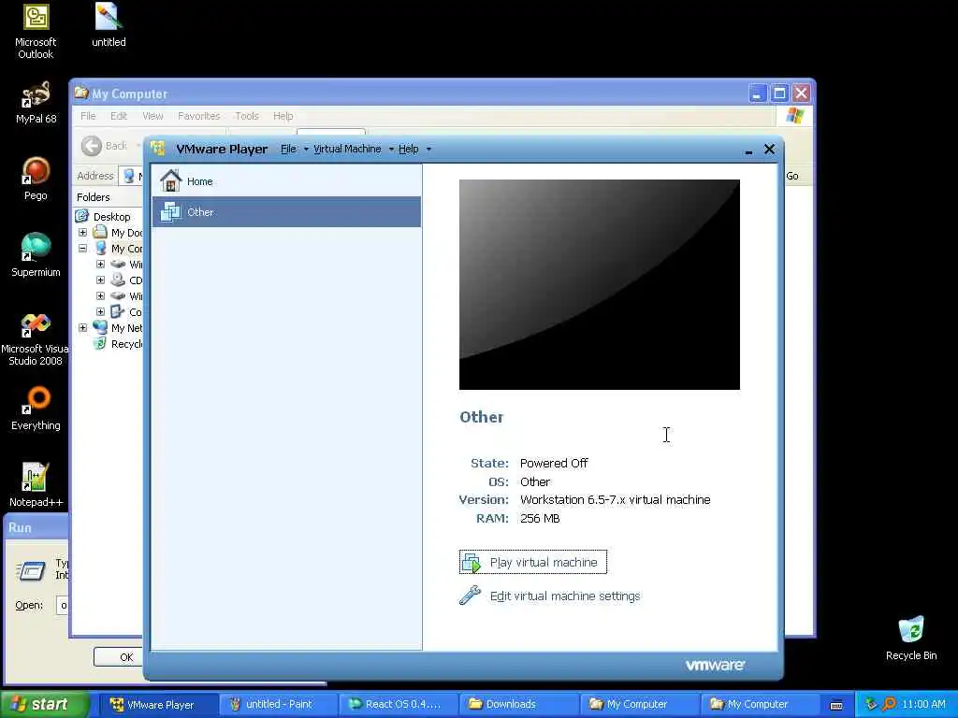This screenshot has width=958, height=718.
Task: Open the Virtual Machine menu
Action: coord(347,149)
